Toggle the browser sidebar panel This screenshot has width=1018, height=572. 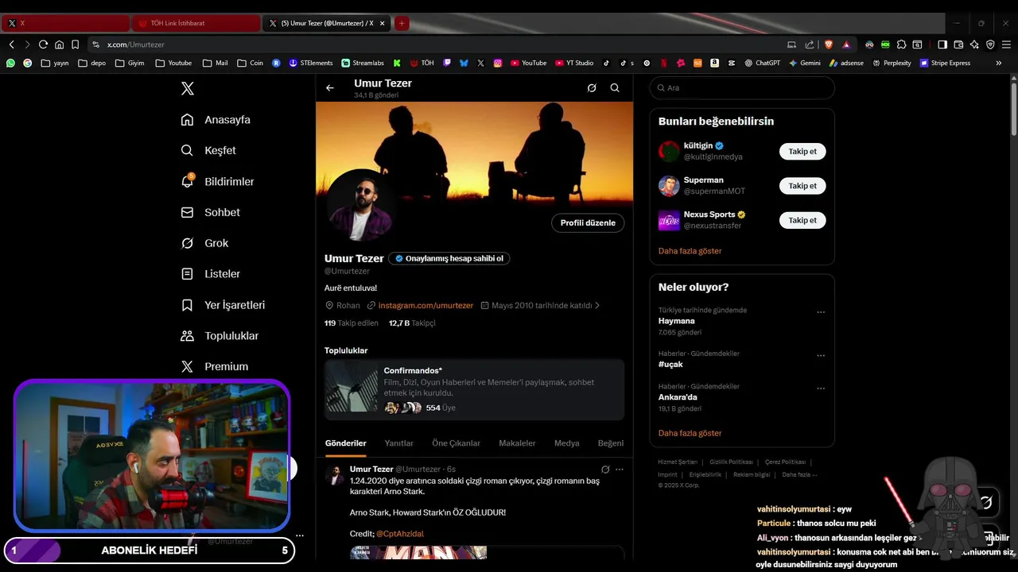942,44
